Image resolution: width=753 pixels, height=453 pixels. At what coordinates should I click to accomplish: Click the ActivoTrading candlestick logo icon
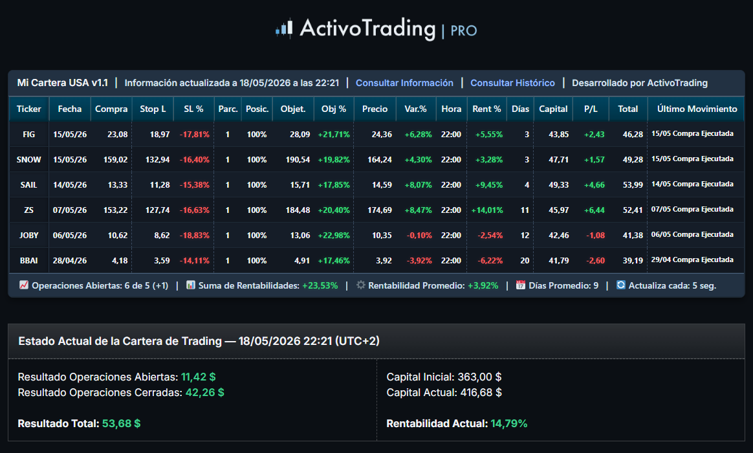(x=284, y=28)
